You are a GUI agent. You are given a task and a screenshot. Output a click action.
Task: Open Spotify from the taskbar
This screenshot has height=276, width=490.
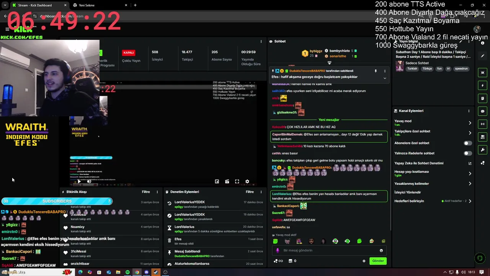click(x=127, y=272)
